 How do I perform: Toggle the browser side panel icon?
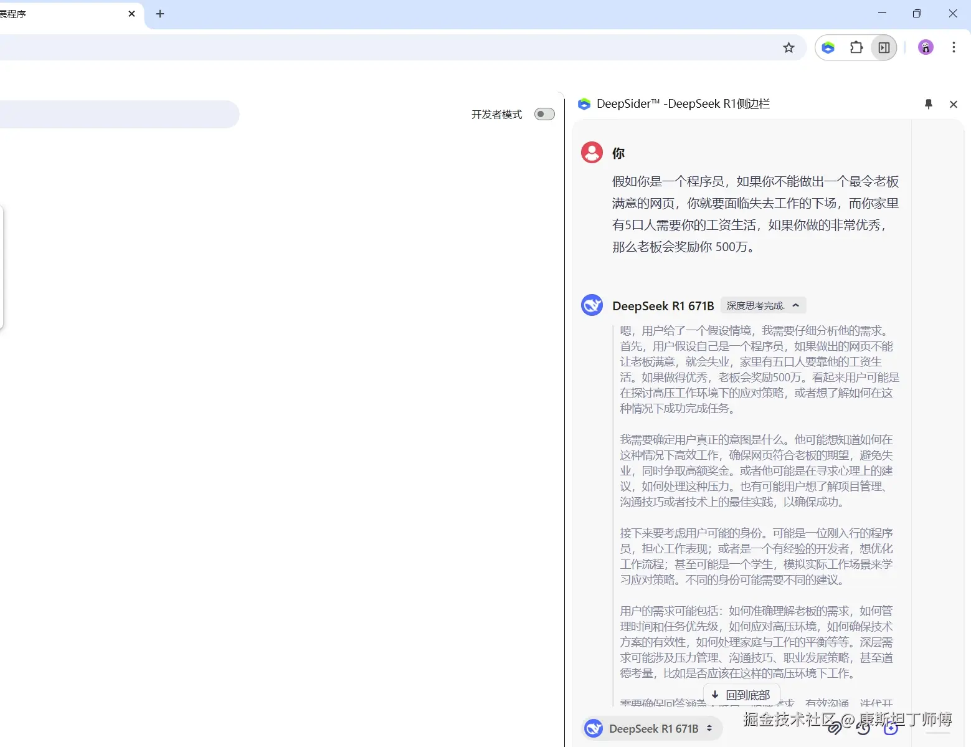click(884, 48)
